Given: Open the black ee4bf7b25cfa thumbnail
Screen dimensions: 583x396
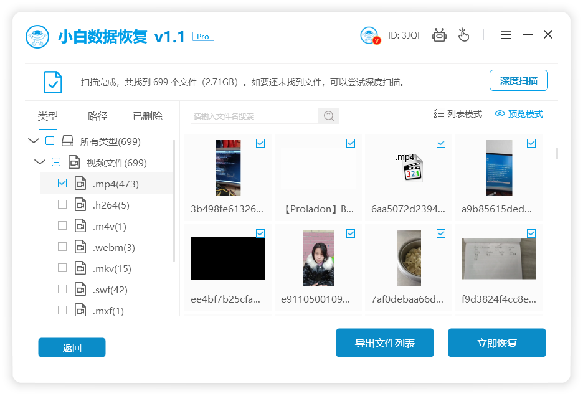Looking at the screenshot, I should [x=228, y=258].
